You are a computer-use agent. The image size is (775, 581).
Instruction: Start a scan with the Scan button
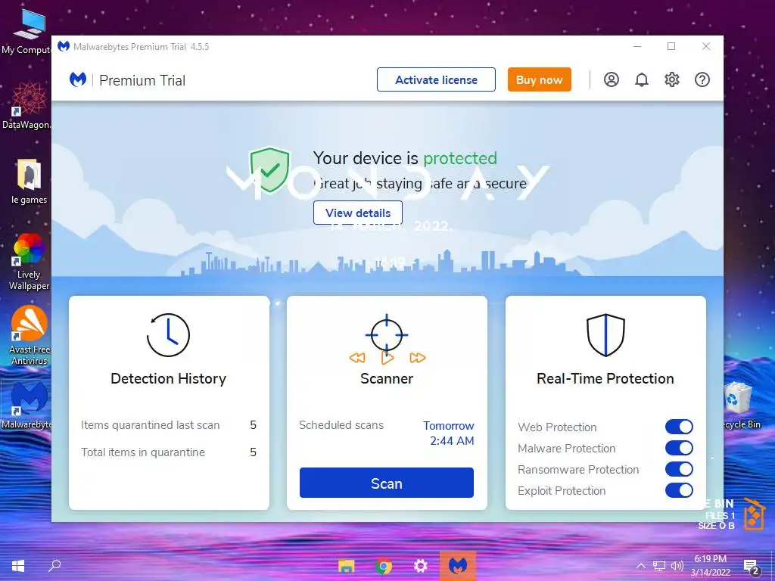[387, 483]
